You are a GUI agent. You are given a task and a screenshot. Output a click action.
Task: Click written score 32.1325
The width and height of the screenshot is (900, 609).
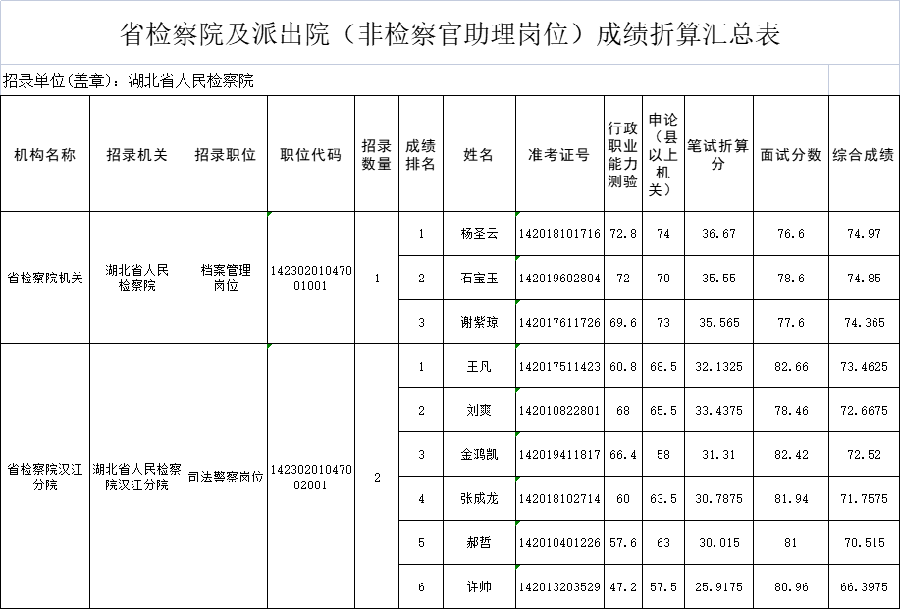(x=718, y=366)
